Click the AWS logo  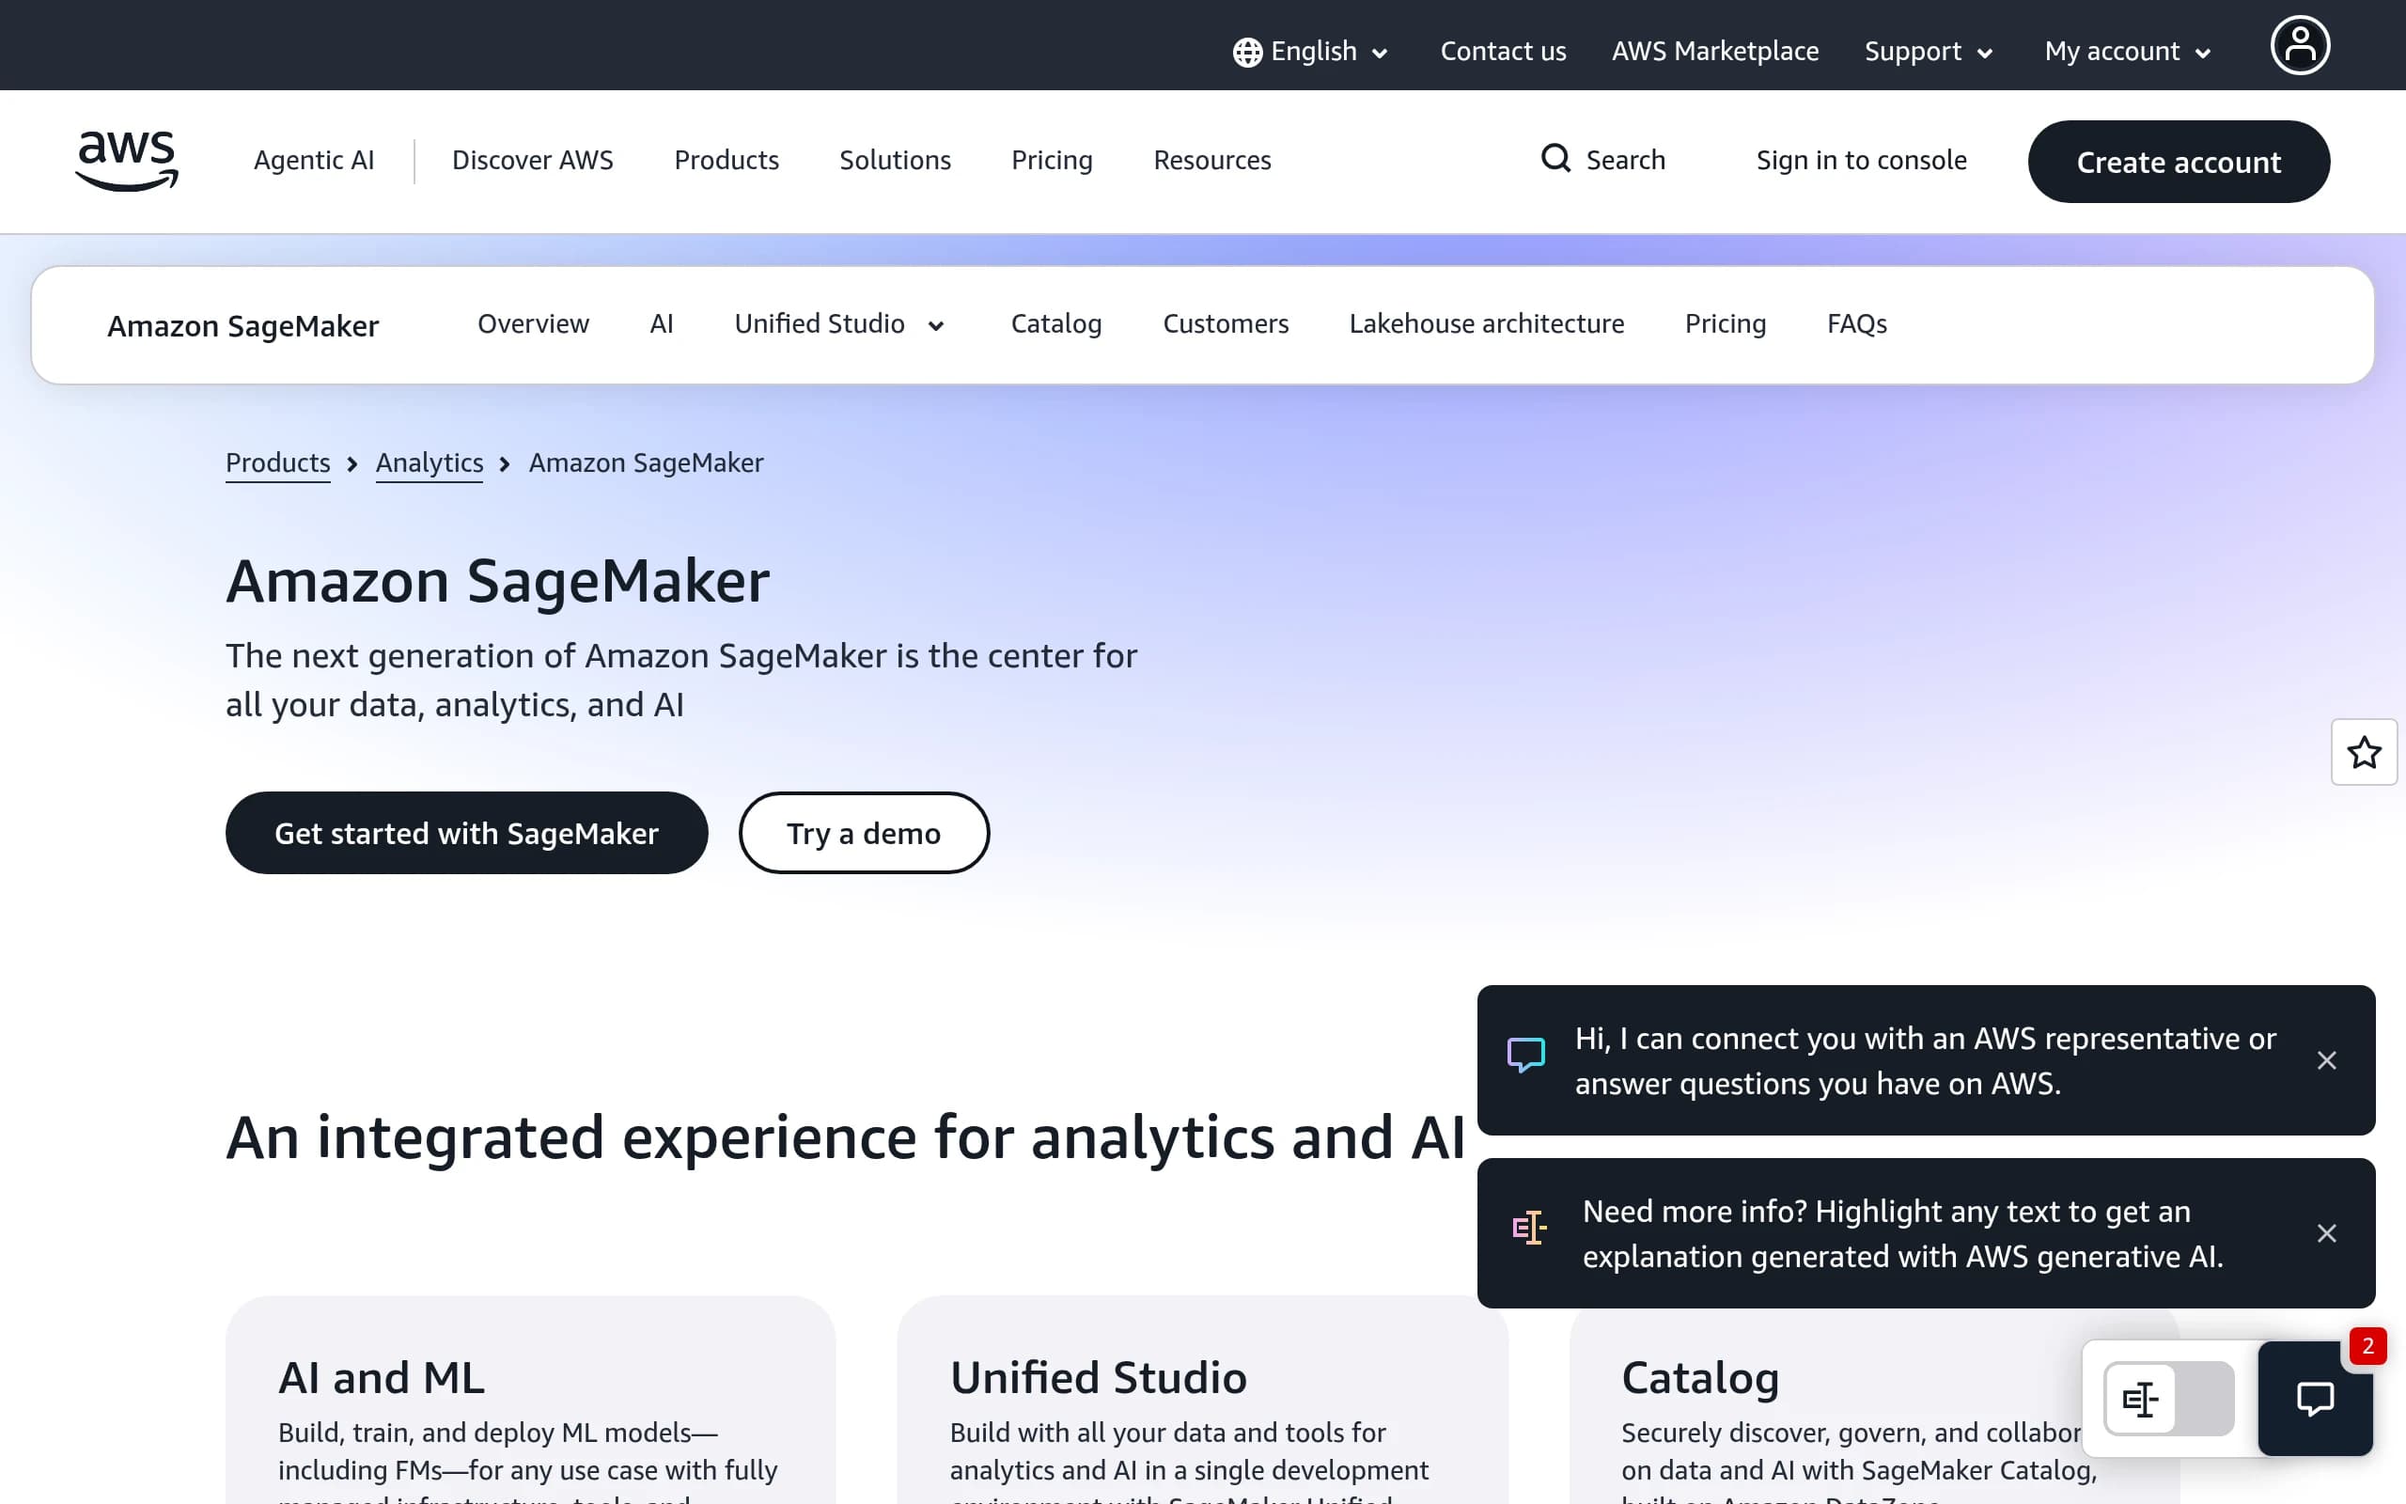(x=127, y=160)
